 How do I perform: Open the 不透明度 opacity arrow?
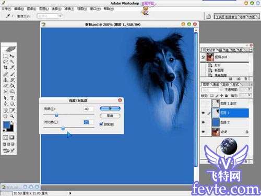point(250,89)
